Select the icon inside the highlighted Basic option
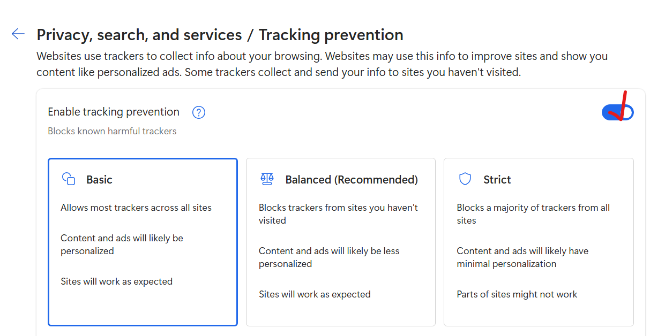Screen dimensions: 665x336 click(69, 179)
